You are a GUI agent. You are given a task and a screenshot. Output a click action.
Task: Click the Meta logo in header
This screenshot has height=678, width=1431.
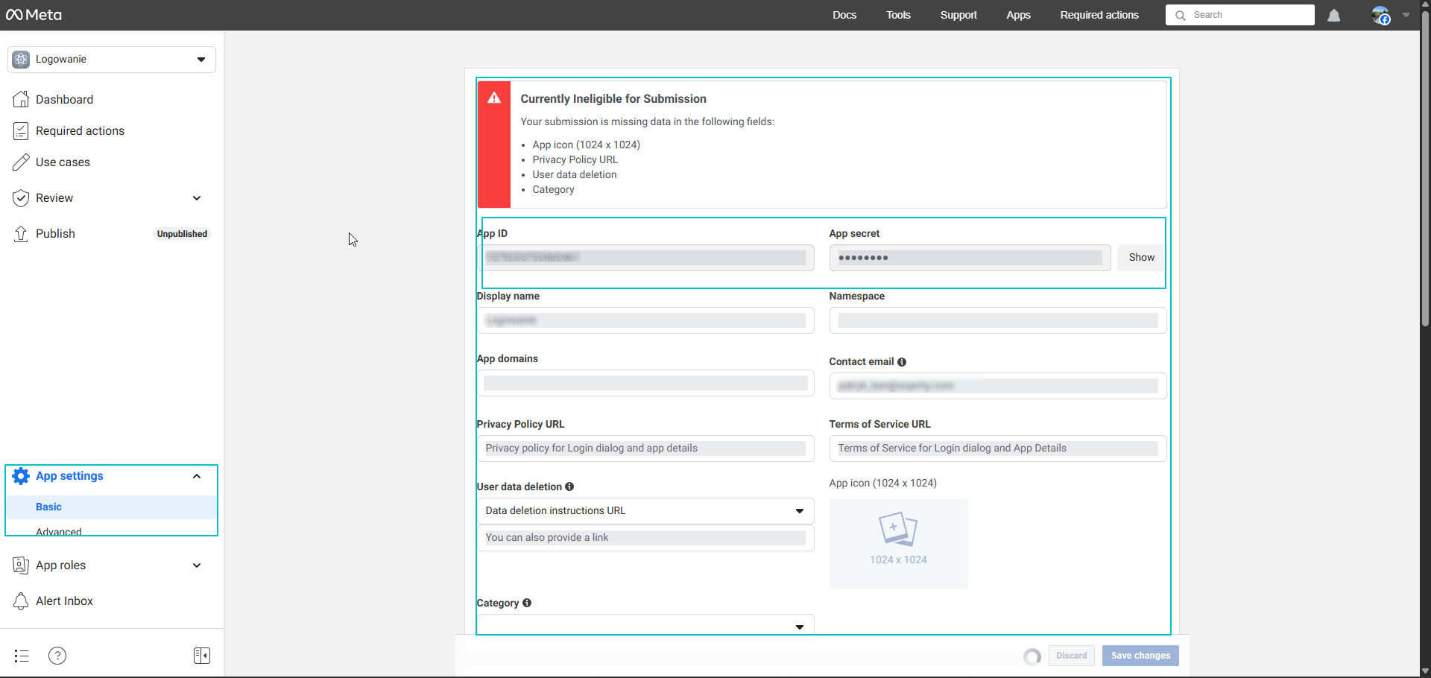click(34, 15)
